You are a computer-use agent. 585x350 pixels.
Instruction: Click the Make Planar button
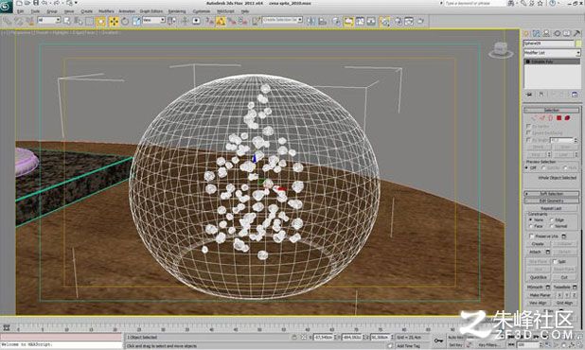[540, 295]
